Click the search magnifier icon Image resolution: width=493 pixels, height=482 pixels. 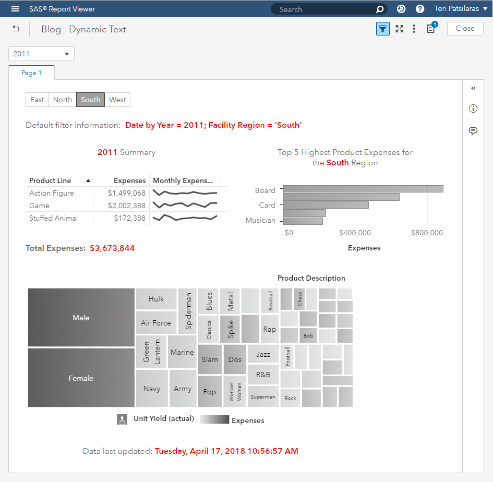380,9
